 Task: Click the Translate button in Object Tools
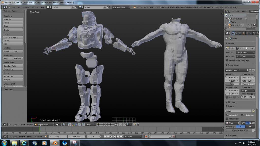13,19
